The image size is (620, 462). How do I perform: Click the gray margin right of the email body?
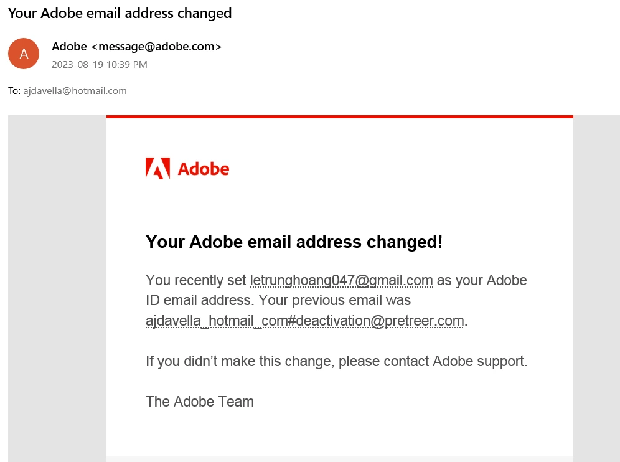[x=597, y=289]
